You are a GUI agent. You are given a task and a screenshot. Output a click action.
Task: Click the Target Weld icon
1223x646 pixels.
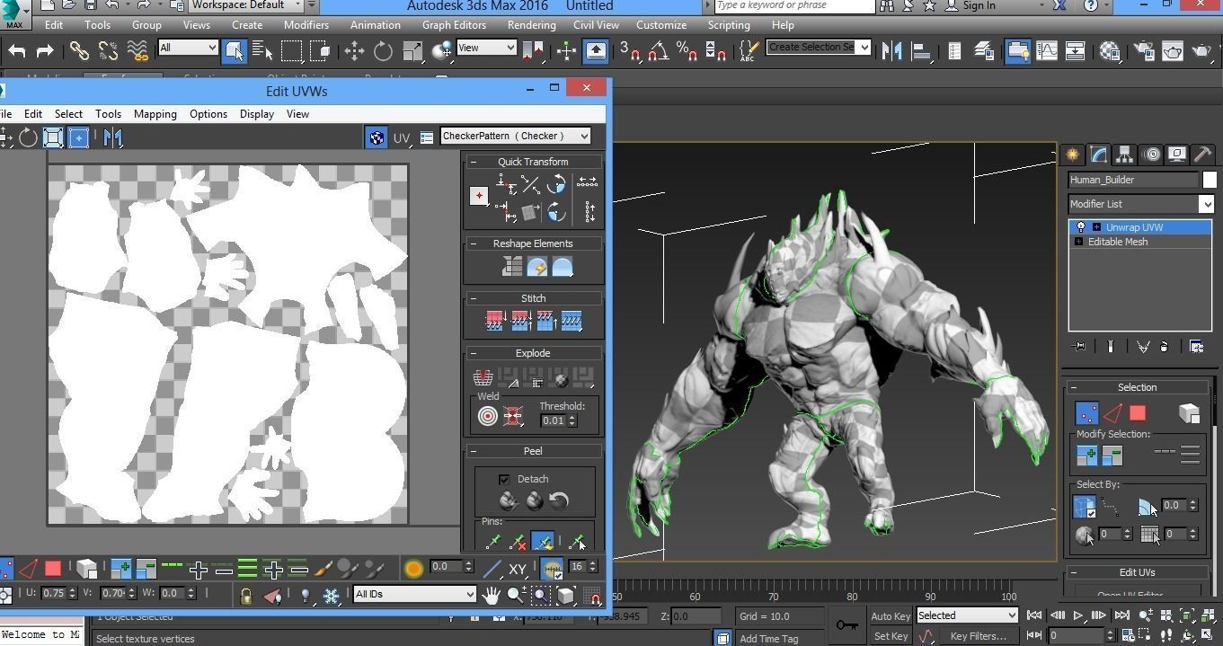(487, 416)
